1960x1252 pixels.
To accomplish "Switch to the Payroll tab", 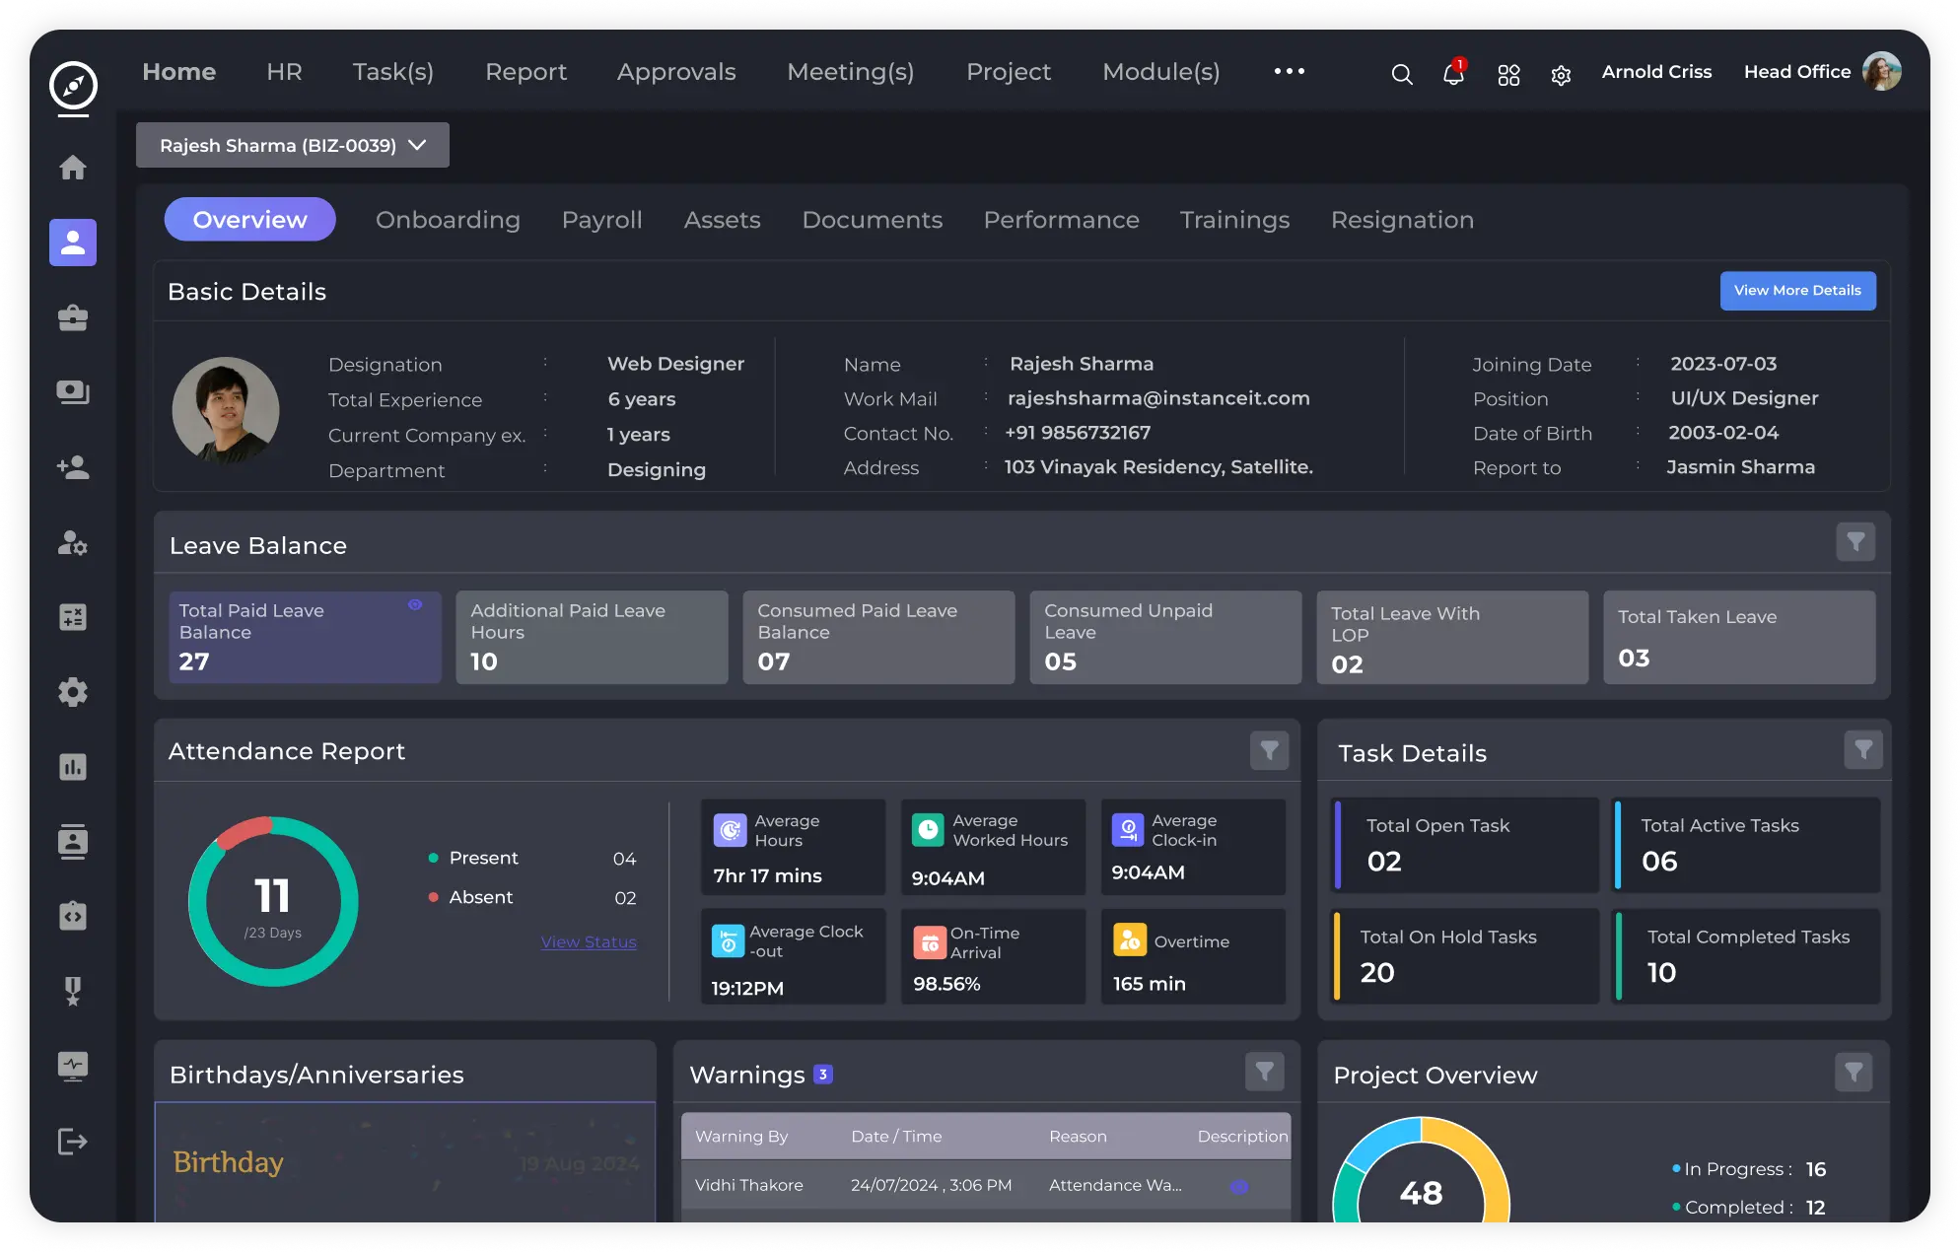I will click(x=601, y=220).
